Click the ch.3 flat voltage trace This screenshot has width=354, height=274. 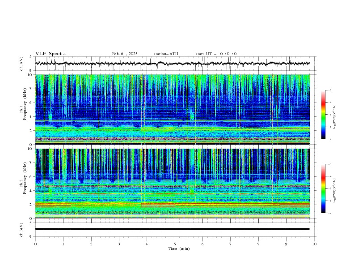click(172, 229)
